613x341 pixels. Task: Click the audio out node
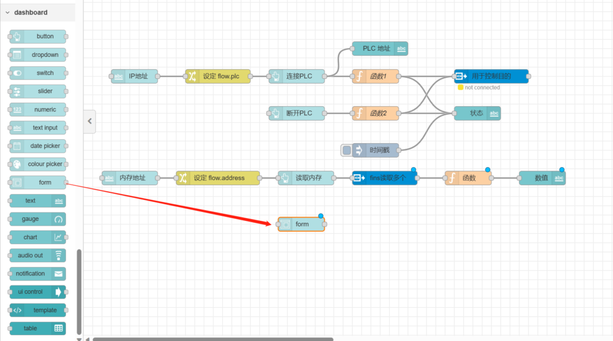tap(38, 256)
